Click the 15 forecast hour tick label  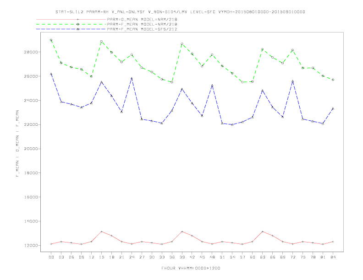point(101,257)
